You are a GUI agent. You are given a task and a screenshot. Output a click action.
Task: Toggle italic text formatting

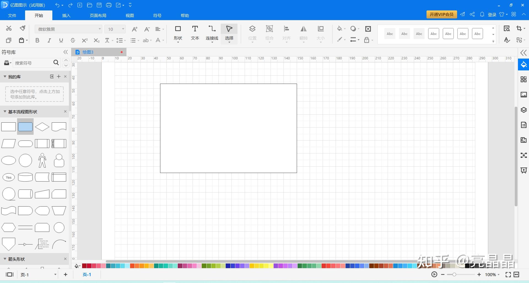coord(49,40)
